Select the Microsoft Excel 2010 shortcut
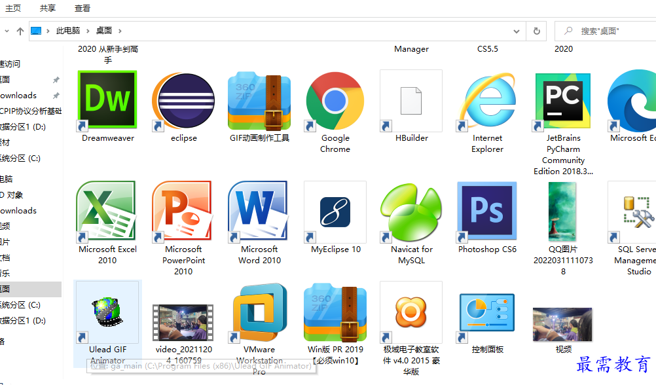The height and width of the screenshot is (385, 656). pos(107,211)
